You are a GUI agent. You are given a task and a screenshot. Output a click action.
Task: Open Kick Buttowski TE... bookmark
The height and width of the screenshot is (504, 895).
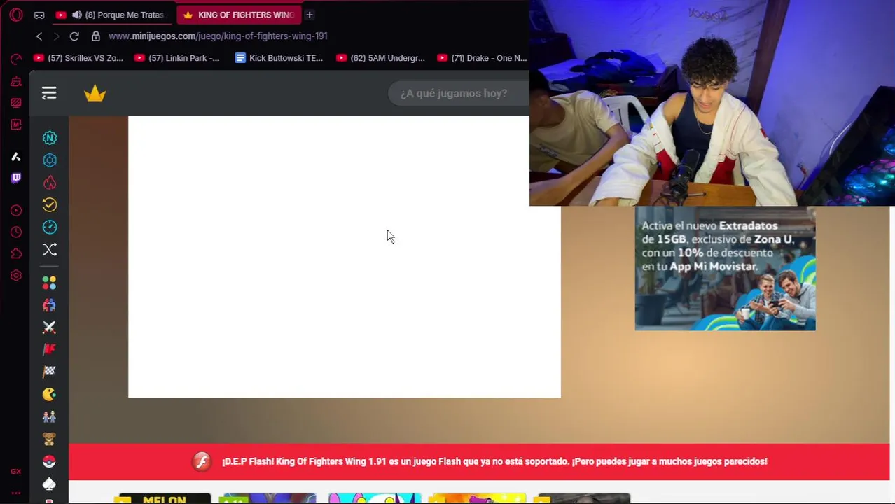[279, 58]
